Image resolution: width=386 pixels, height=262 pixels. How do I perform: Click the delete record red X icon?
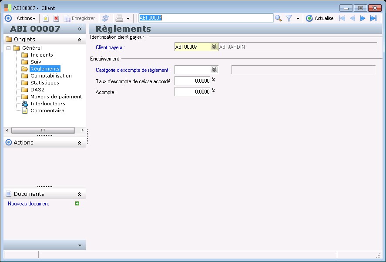click(56, 18)
